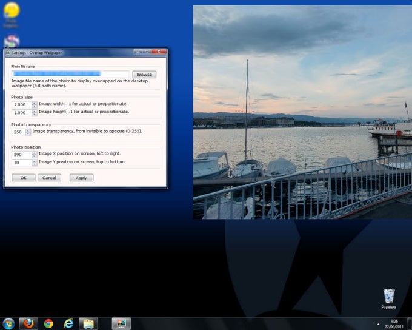412x330 pixels.
Task: Close the Settings - Overlap Wallpaper dialog
Action: pos(159,52)
